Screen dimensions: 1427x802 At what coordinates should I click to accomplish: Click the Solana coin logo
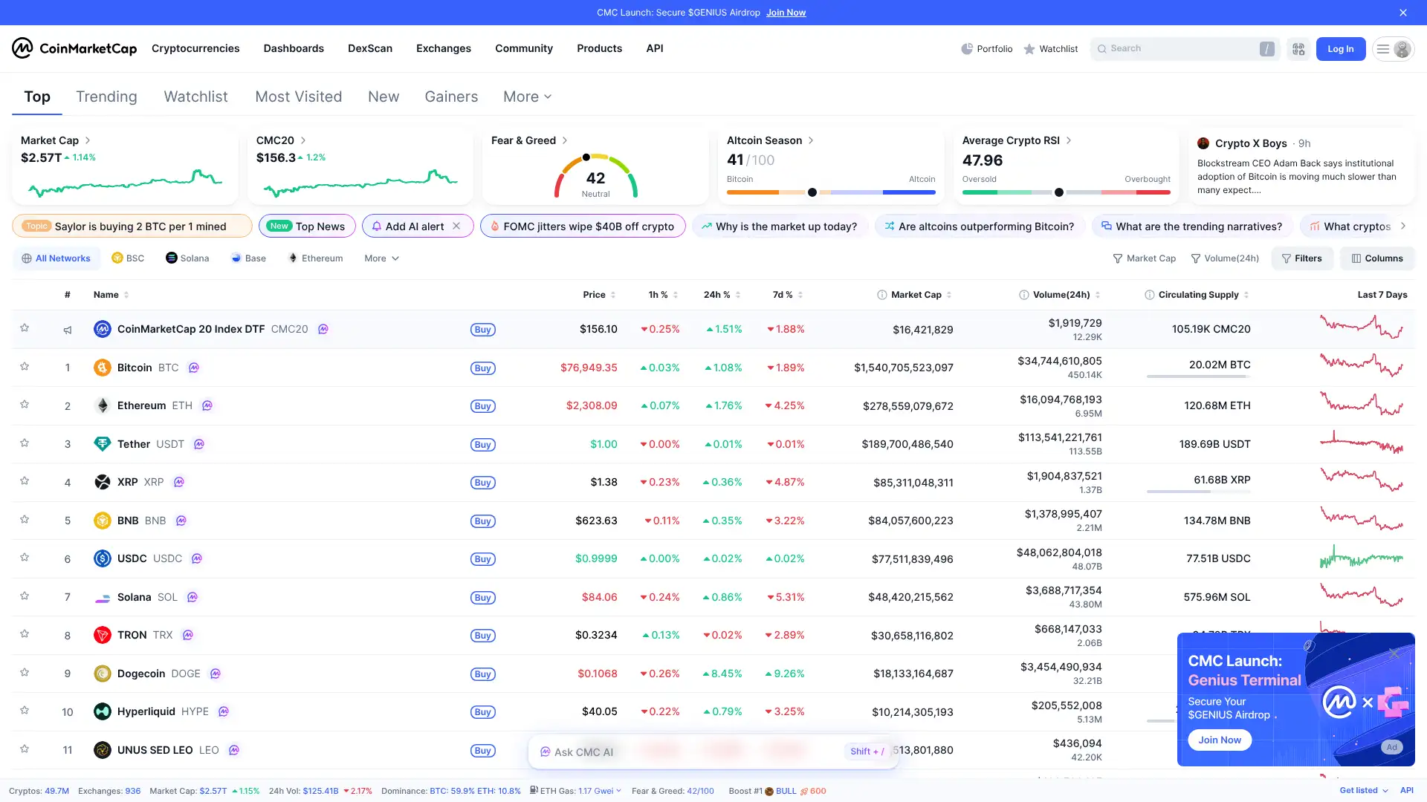[103, 597]
